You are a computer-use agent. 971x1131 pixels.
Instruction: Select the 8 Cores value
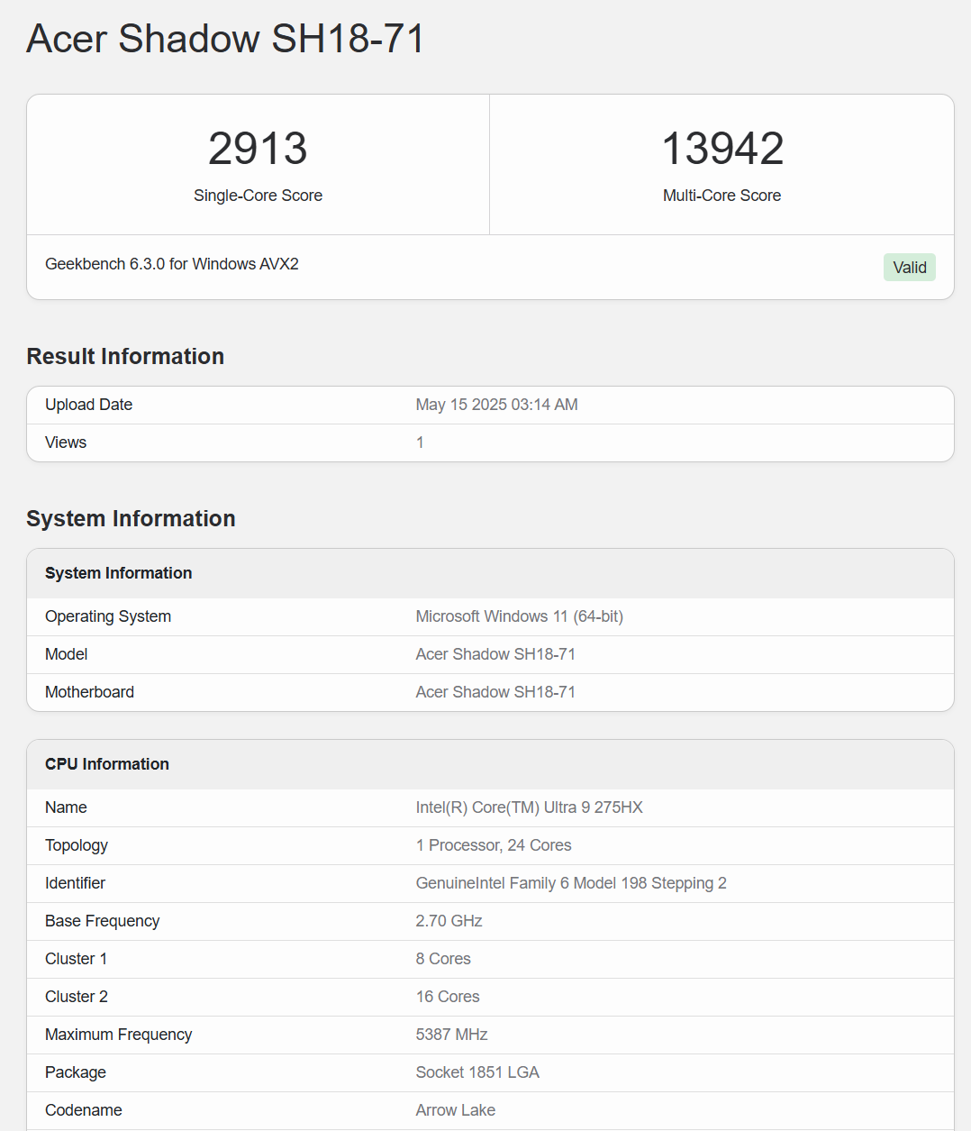click(x=443, y=959)
